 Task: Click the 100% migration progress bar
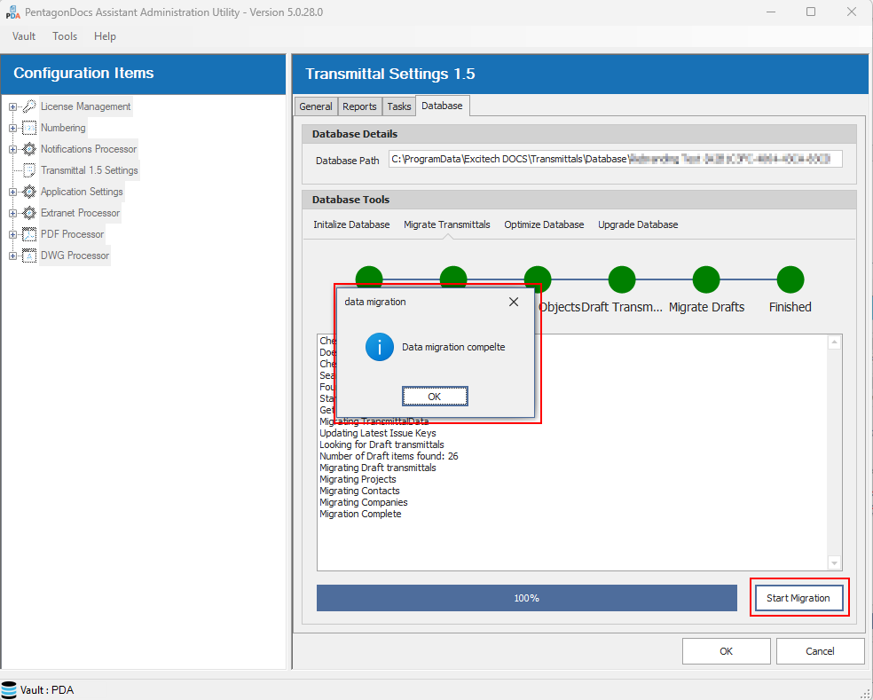526,598
